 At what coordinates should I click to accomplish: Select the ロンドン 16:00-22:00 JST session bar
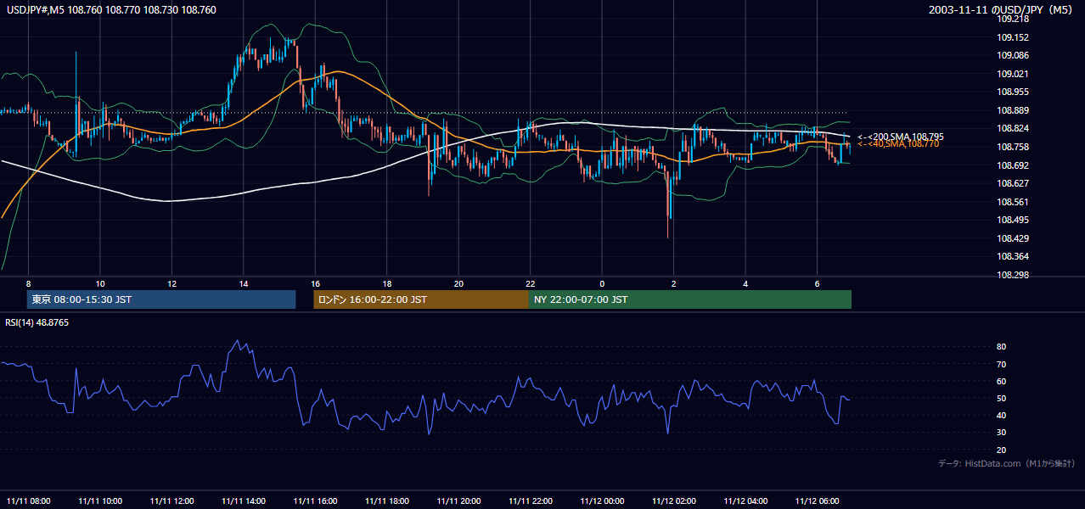coord(421,299)
